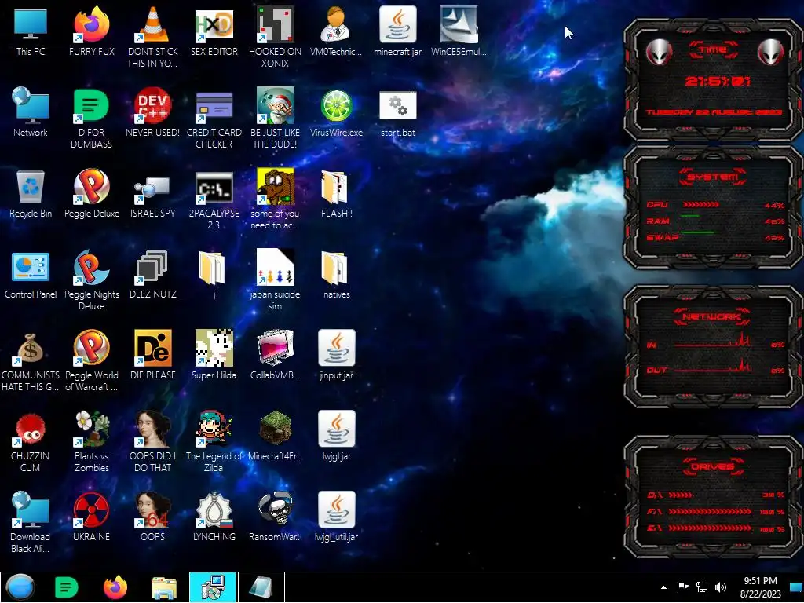Select the DIE PLEASE De icon

pos(152,355)
